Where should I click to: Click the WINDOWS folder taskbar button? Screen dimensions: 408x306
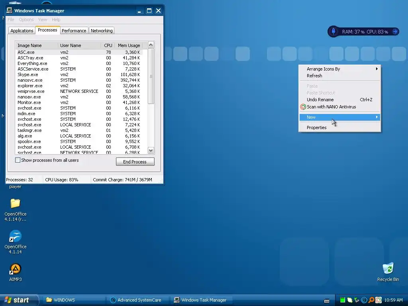pos(74,300)
